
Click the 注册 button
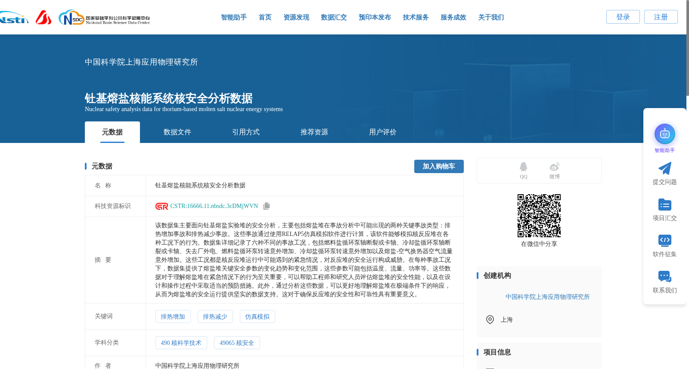click(x=661, y=17)
